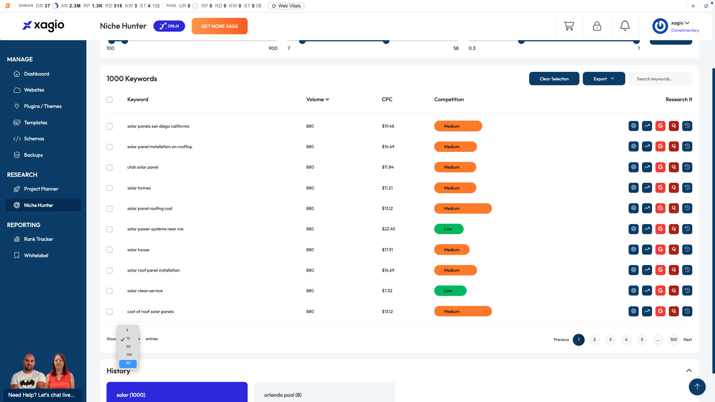Click Clear Selection button
715x402 pixels.
554,79
